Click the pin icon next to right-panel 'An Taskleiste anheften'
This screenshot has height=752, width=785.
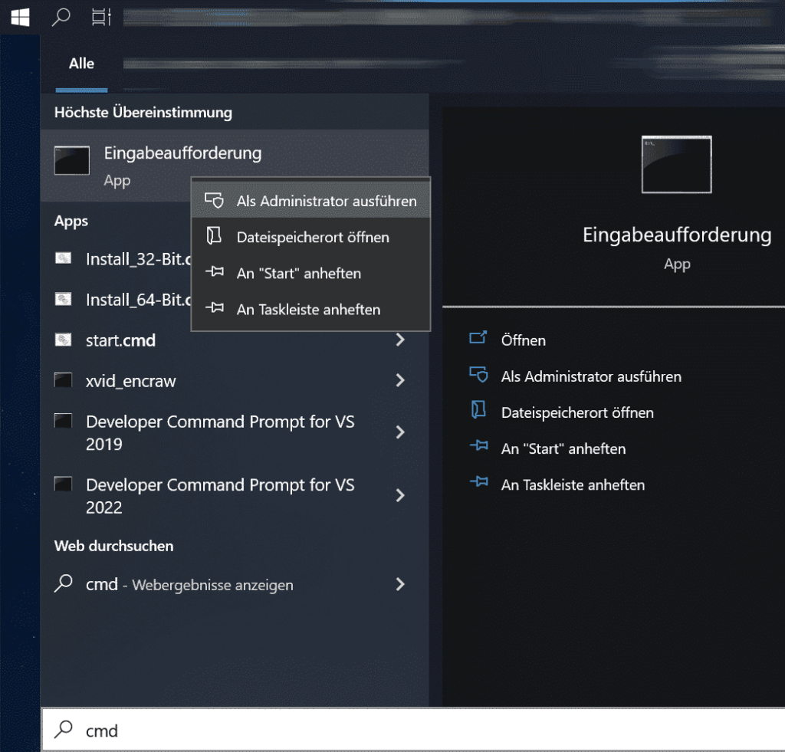(478, 484)
